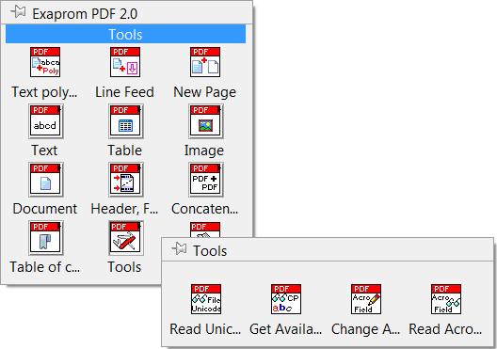Viewport: 497px width, 349px height.
Task: Select the Read Acro Field function
Action: point(446,299)
